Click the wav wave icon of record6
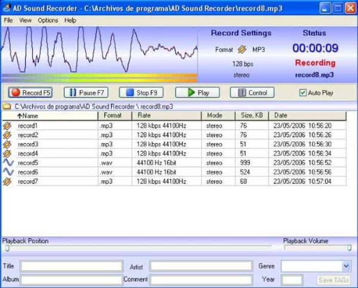 click(x=8, y=172)
